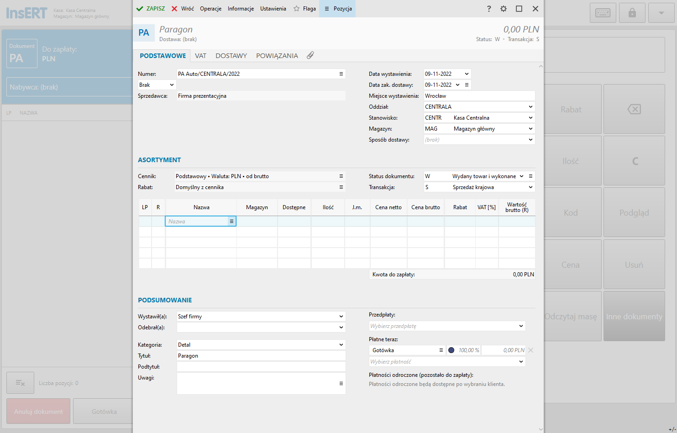Viewport: 677px width, 433px height.
Task: Click the help question mark icon
Action: click(x=489, y=9)
